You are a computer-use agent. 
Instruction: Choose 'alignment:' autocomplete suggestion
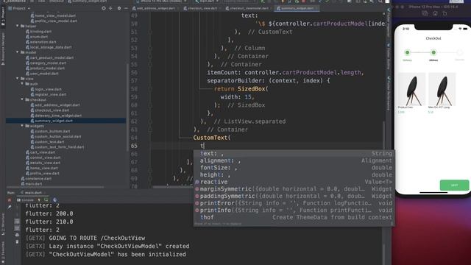tap(294, 160)
